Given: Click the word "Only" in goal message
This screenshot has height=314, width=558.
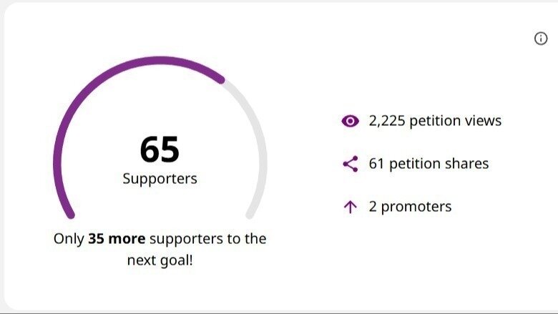Looking at the screenshot, I should point(69,238).
